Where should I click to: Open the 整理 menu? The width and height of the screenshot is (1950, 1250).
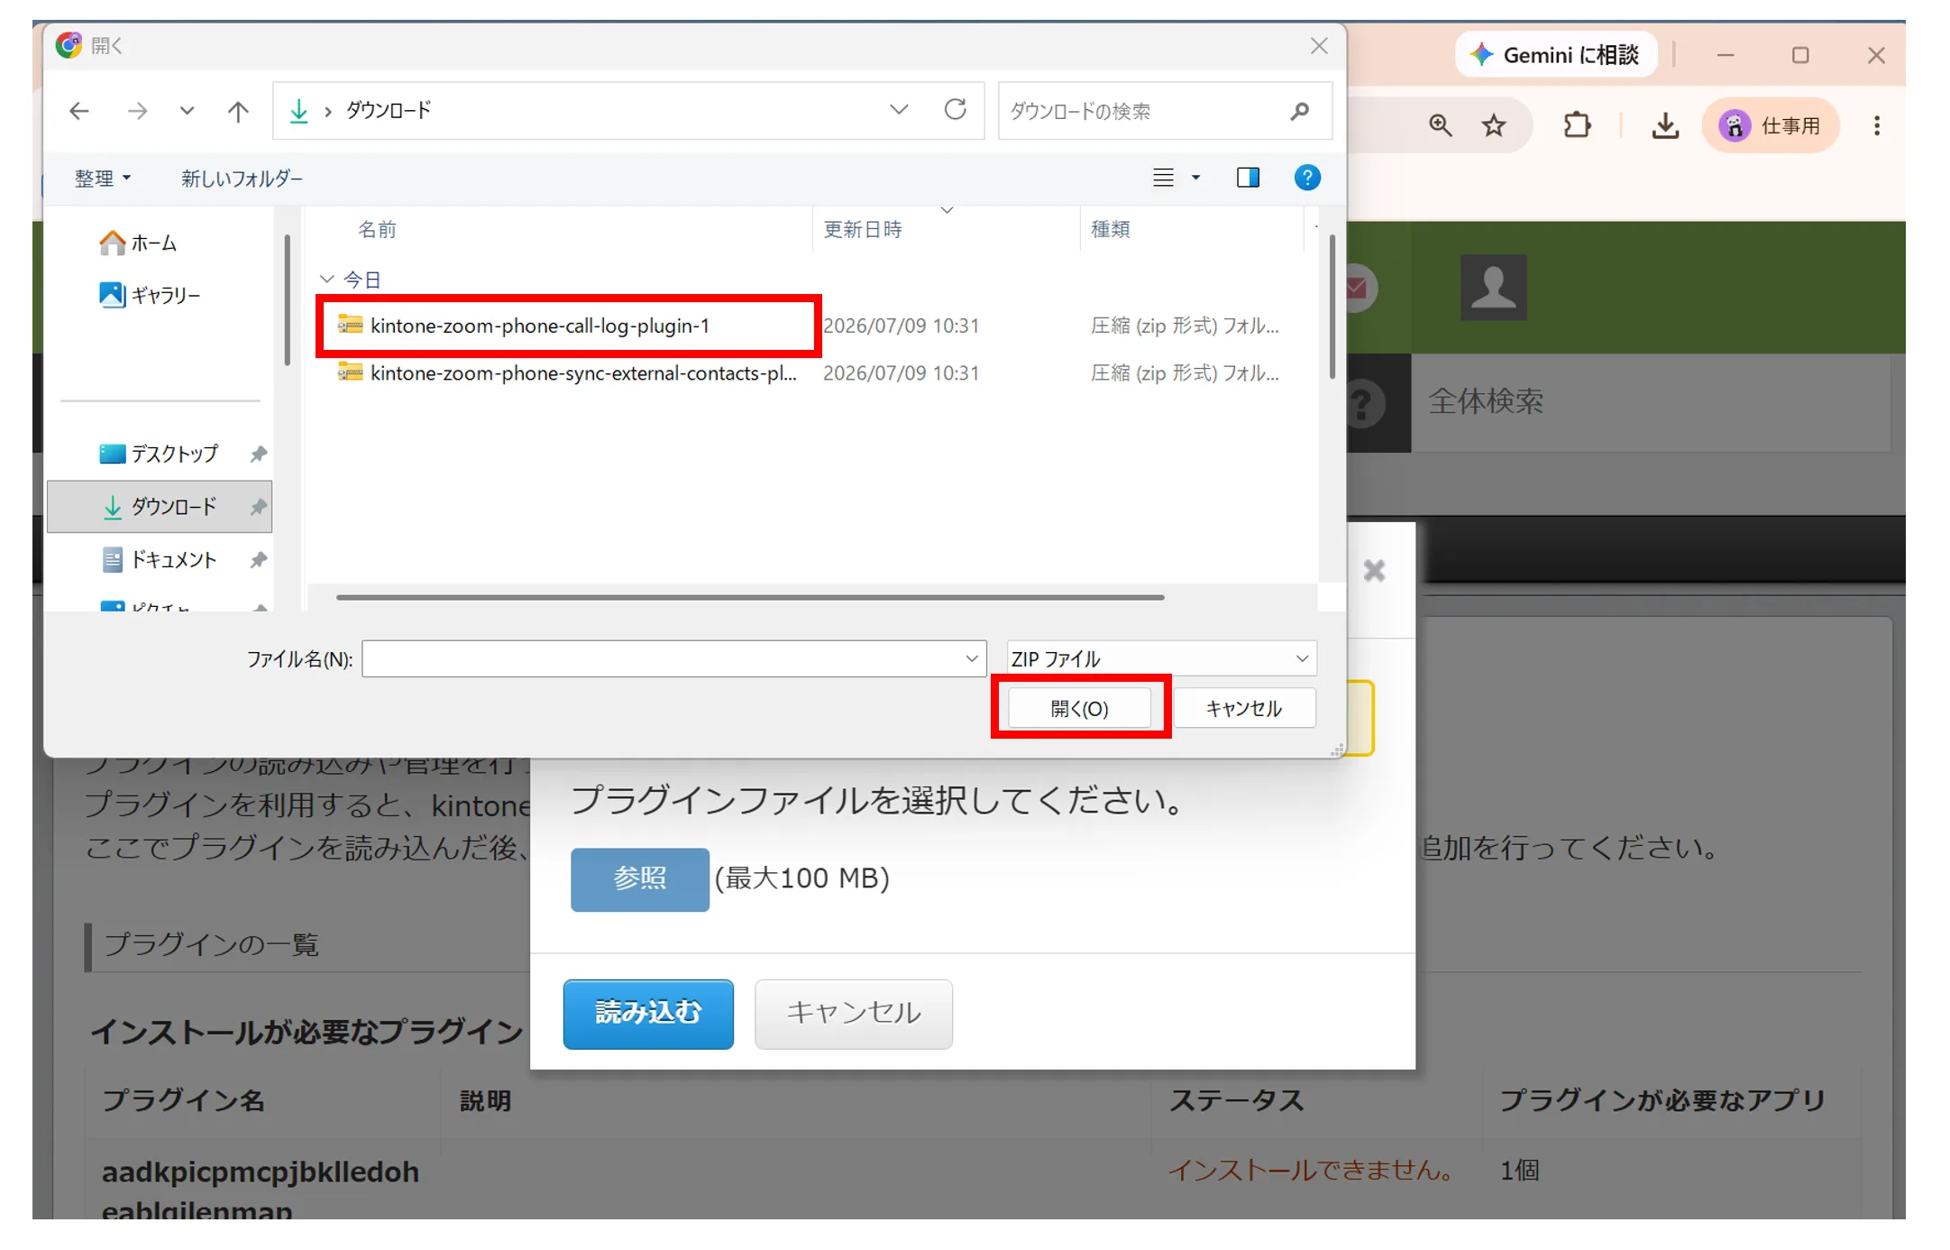(103, 179)
